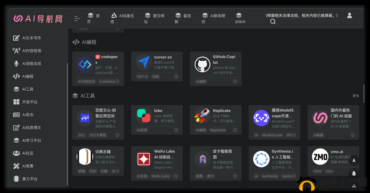Click the 算力平台 chip icon

16,179
